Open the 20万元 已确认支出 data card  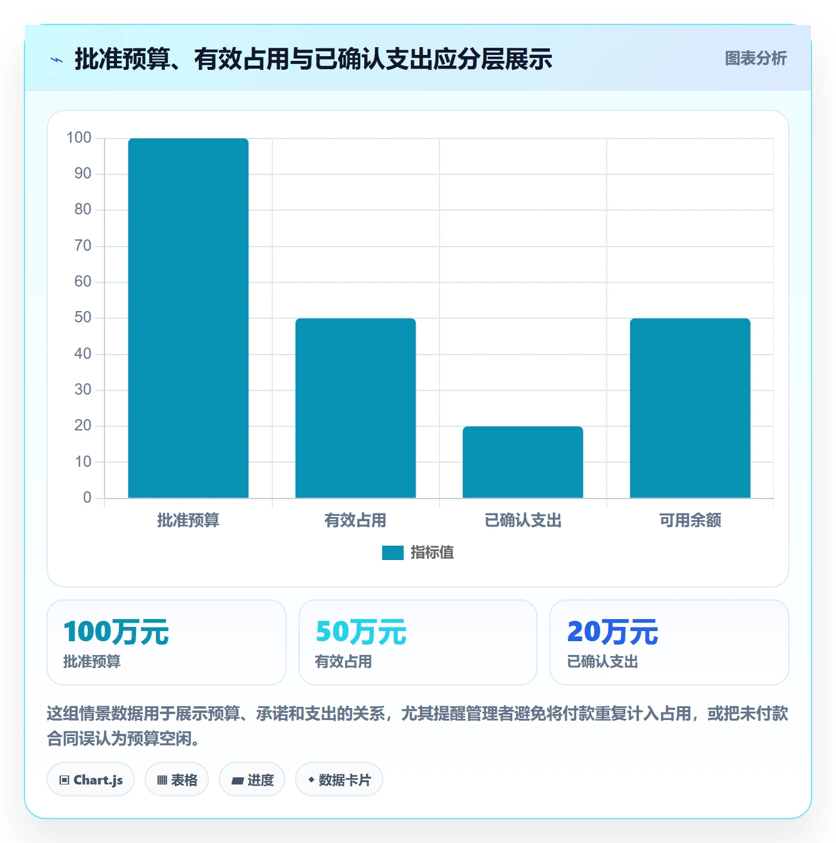coord(669,642)
